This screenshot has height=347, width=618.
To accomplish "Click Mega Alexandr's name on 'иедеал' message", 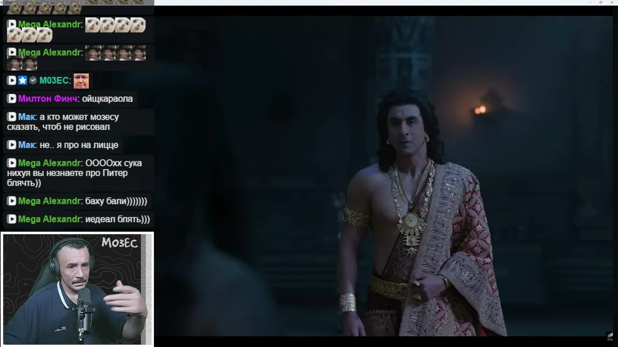I will click(x=50, y=219).
